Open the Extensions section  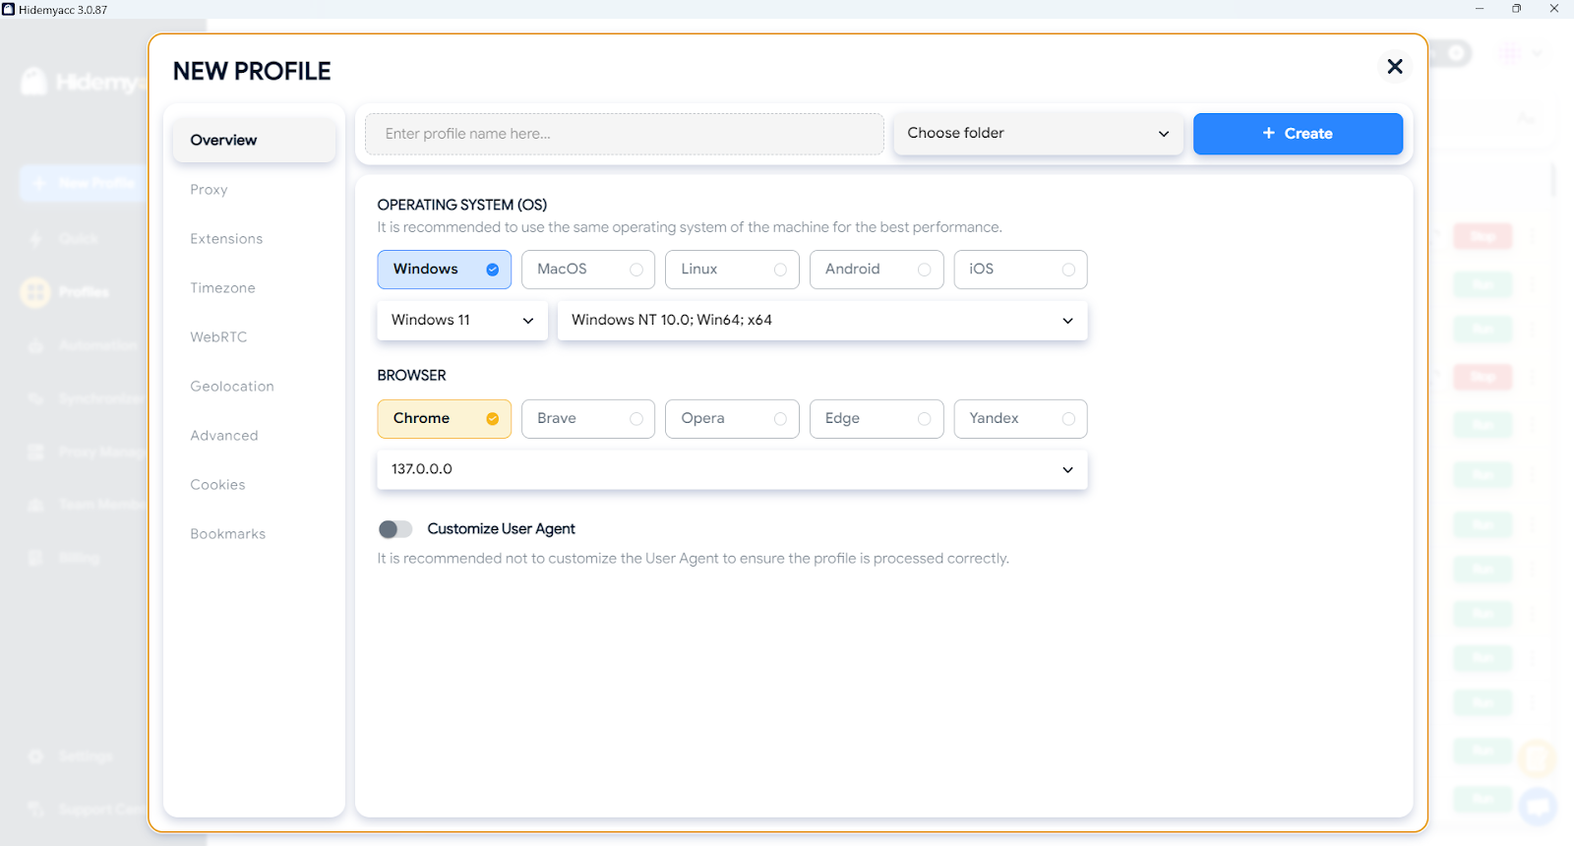click(x=226, y=239)
